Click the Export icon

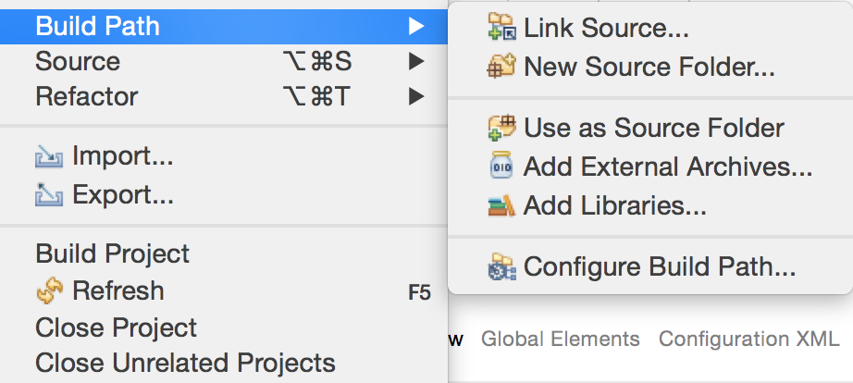click(x=48, y=195)
